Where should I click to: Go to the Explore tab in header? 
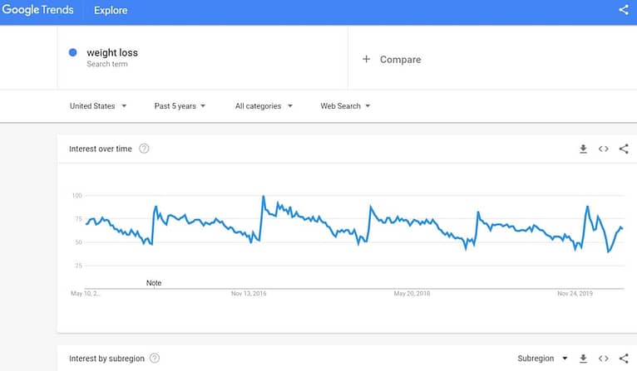(111, 10)
